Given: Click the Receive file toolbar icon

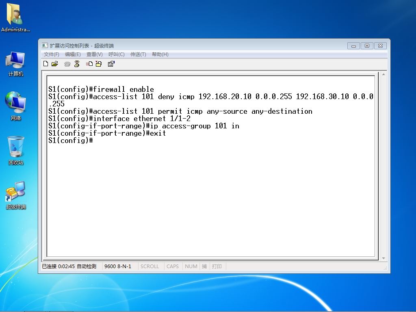Looking at the screenshot, I should click(x=99, y=64).
